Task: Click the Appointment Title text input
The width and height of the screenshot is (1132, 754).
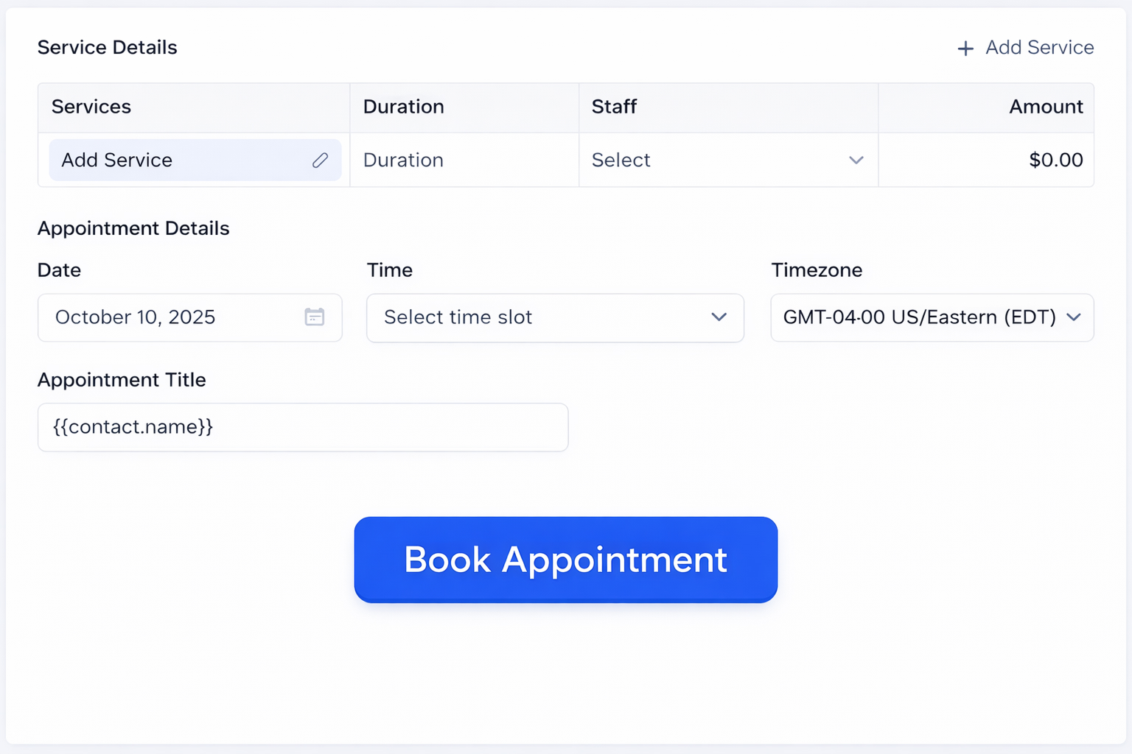Action: pos(302,427)
